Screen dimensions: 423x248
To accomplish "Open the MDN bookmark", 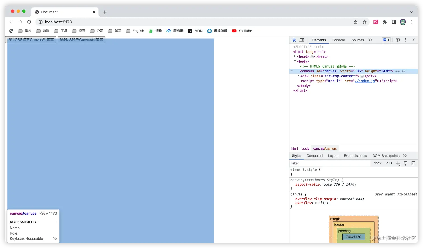I will tap(195, 31).
